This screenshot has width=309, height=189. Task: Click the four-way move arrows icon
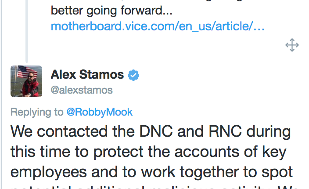point(292,45)
